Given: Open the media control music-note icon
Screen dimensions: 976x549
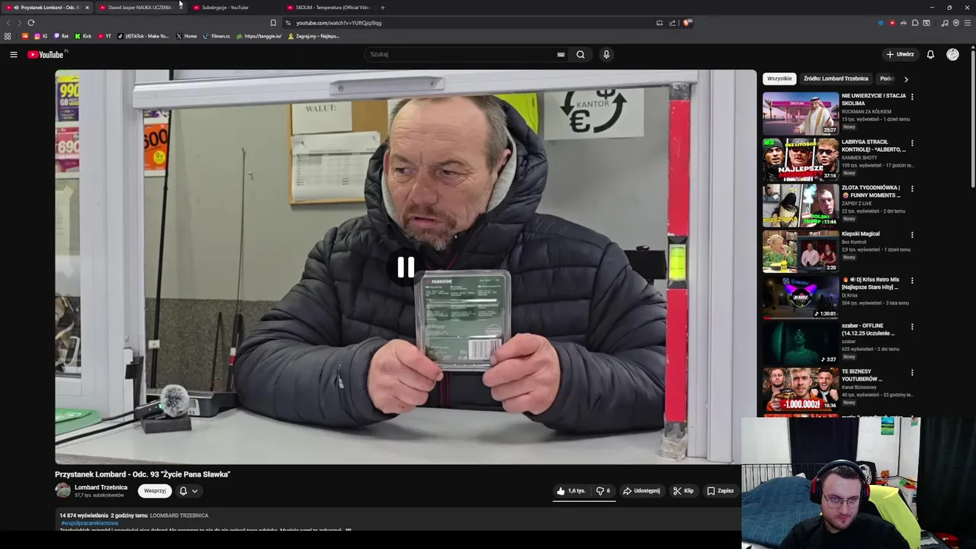Looking at the screenshot, I should point(945,23).
